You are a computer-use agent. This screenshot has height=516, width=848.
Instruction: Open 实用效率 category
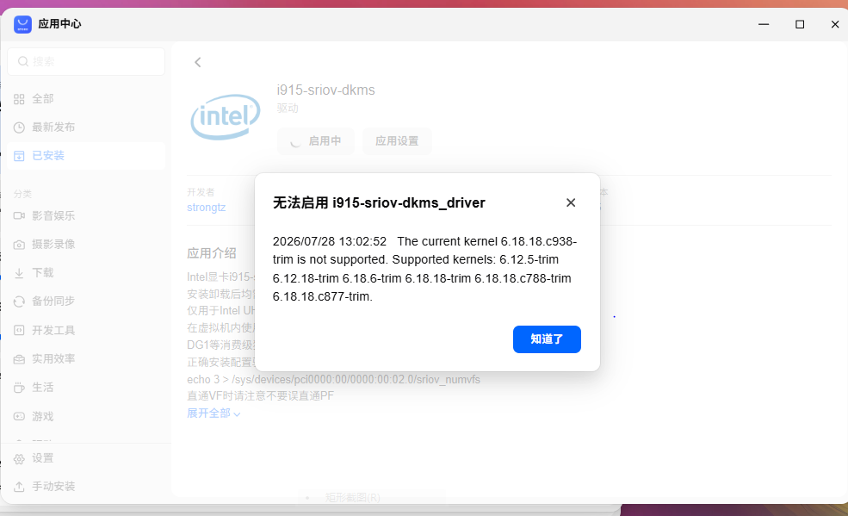tap(86, 358)
